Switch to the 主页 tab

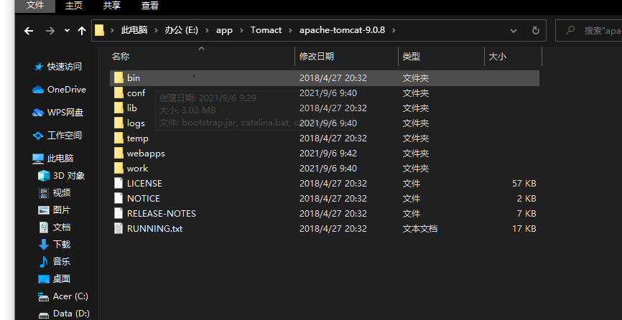coord(73,6)
